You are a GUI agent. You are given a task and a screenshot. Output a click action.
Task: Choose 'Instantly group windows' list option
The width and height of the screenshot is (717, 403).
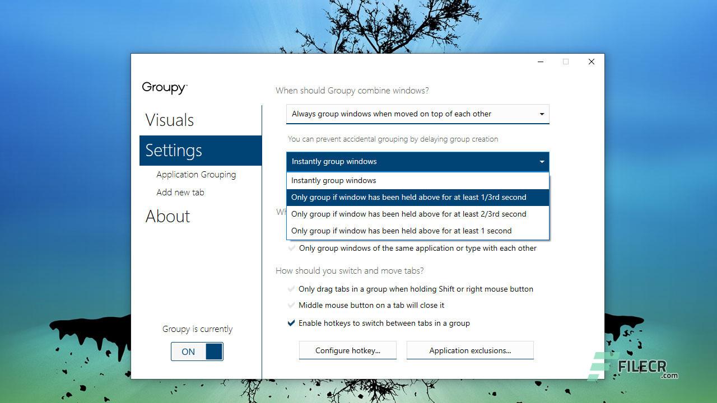(418, 180)
